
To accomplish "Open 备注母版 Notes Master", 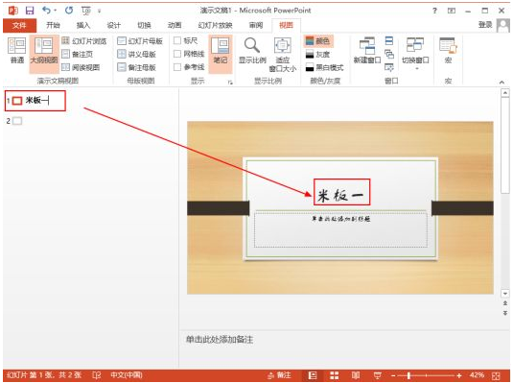I will [137, 67].
